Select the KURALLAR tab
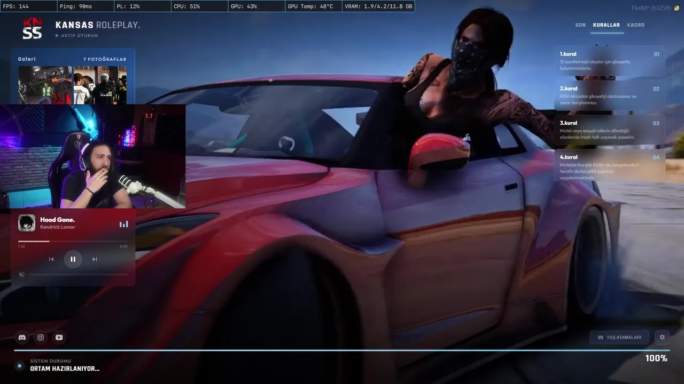The height and width of the screenshot is (384, 684). pyautogui.click(x=607, y=25)
